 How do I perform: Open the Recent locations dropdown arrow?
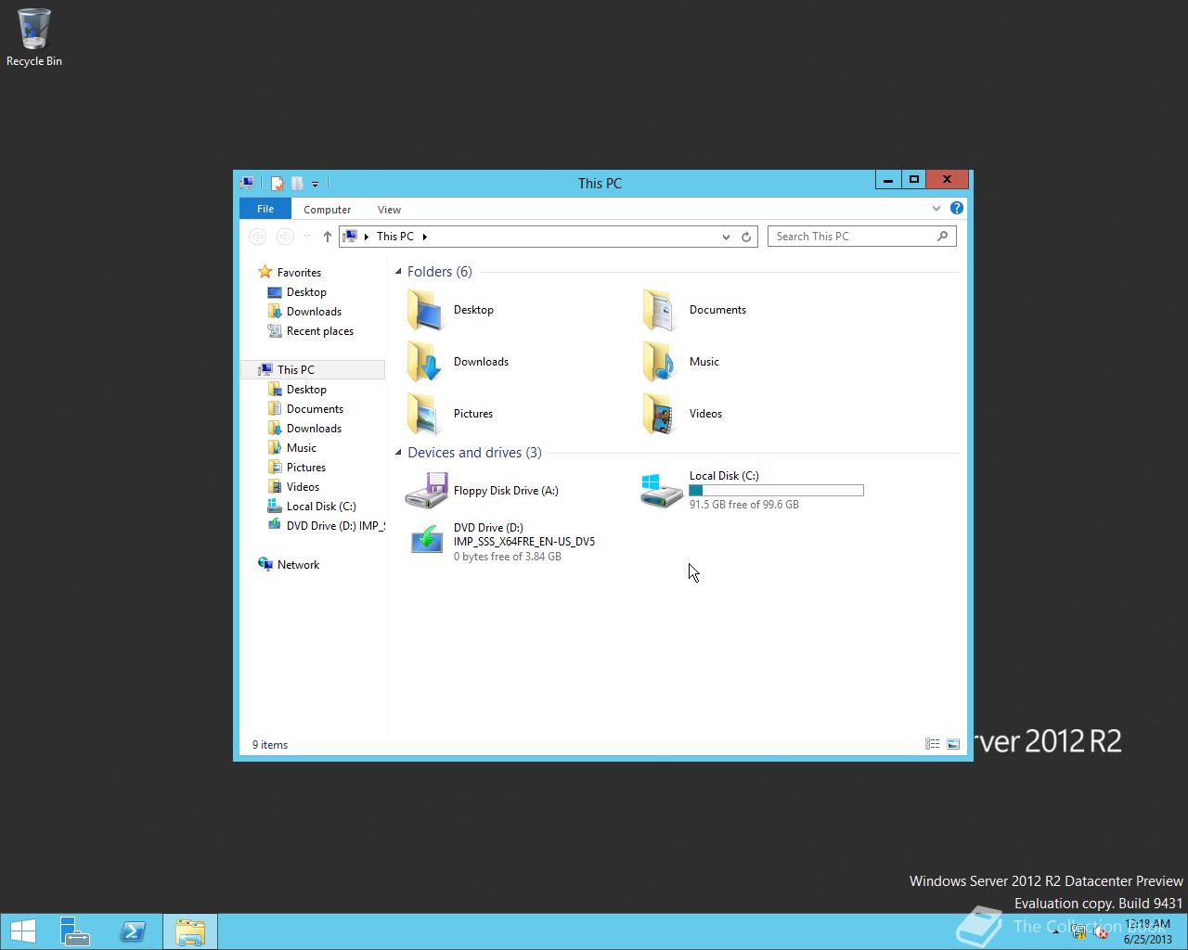307,237
